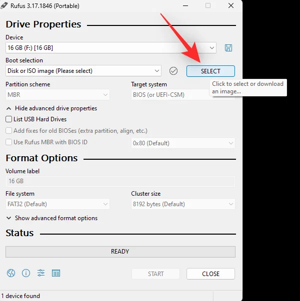Open application settings sliders icon
The width and height of the screenshot is (300, 301).
(41, 273)
